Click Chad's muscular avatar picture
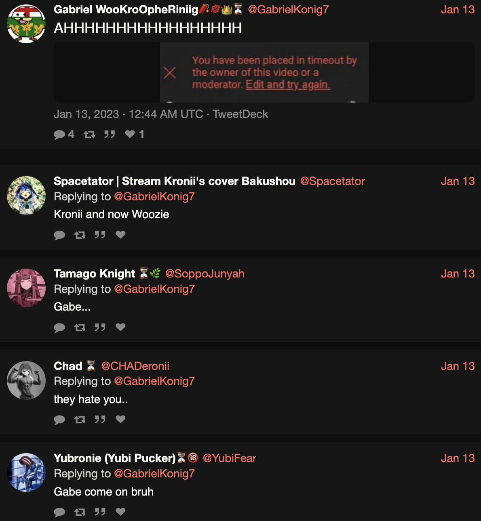 26,380
